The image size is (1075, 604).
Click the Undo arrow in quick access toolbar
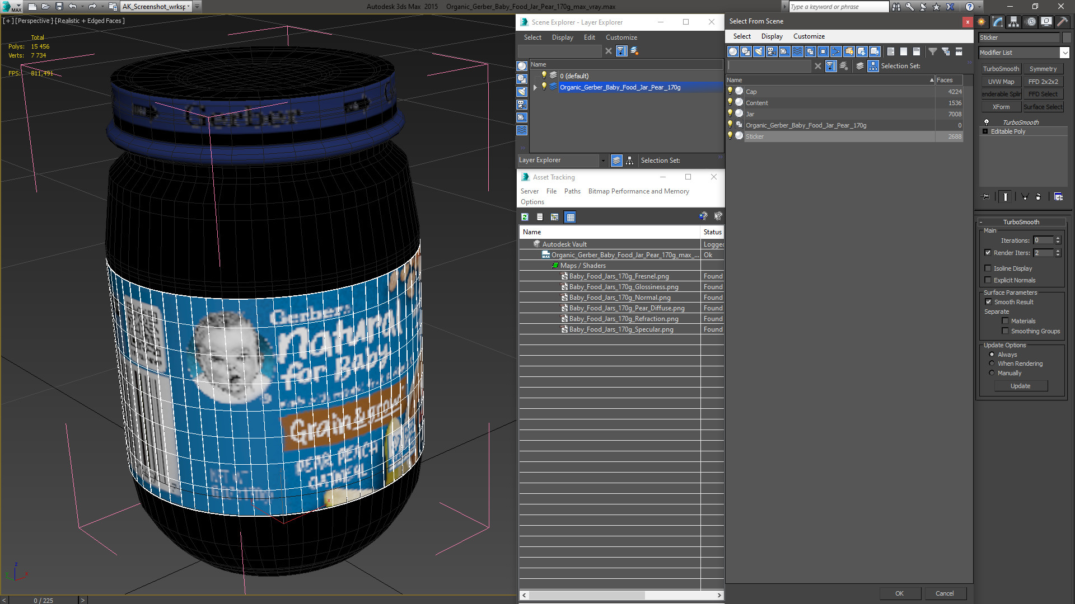coord(72,7)
